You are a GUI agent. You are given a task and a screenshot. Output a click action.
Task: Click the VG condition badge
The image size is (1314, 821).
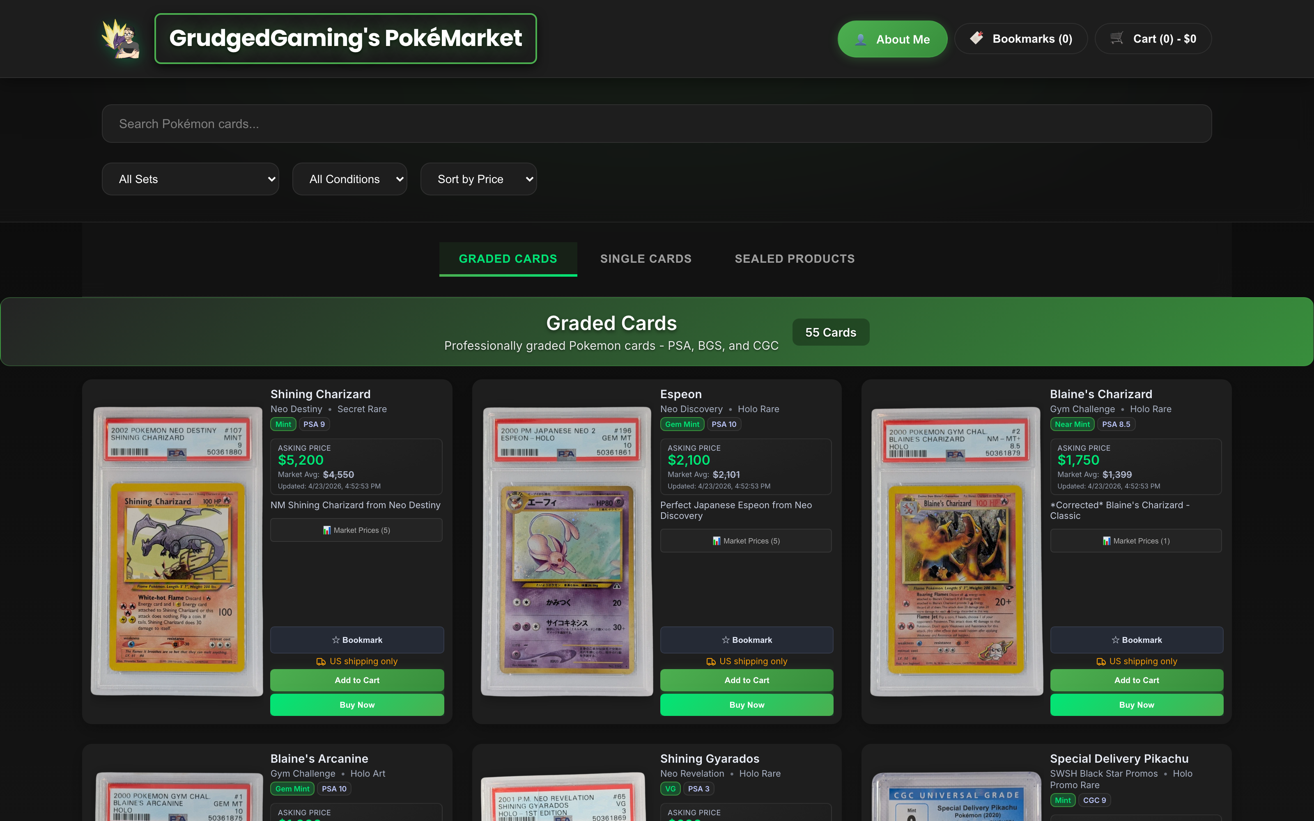coord(670,789)
